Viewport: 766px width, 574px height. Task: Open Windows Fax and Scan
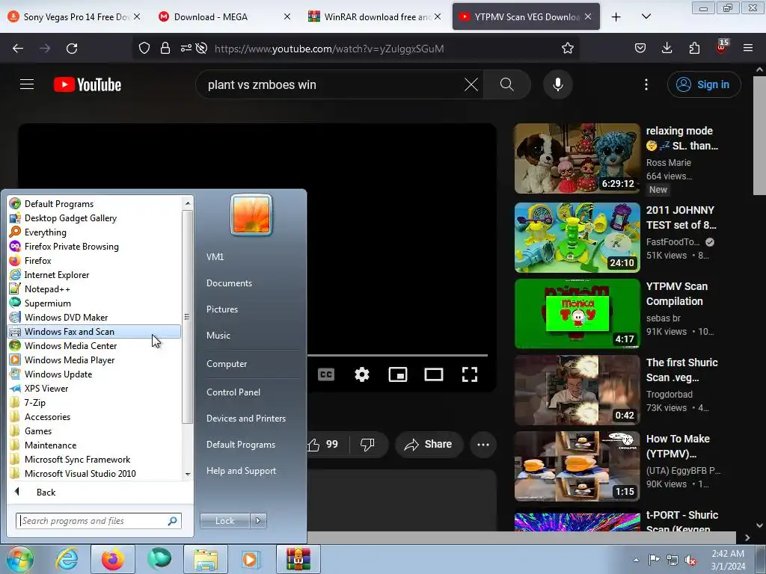tap(94, 331)
